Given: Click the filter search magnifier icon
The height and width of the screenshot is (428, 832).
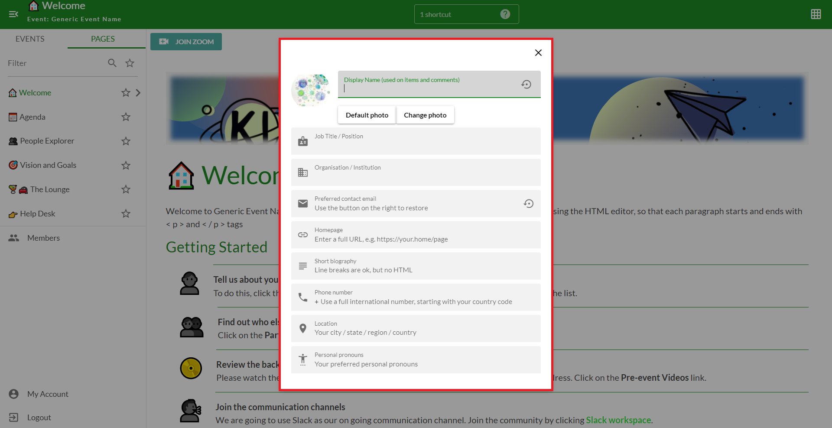Looking at the screenshot, I should pos(112,63).
